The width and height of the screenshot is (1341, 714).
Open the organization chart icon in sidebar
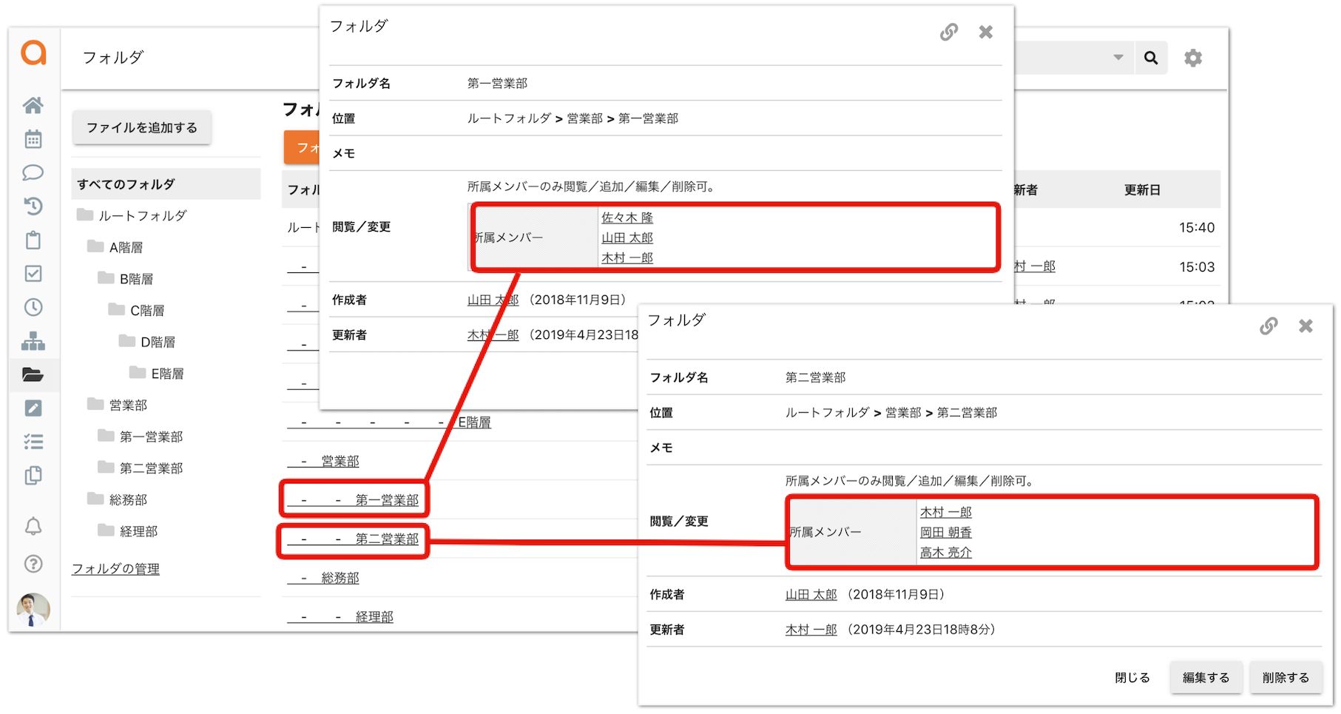pyautogui.click(x=33, y=341)
